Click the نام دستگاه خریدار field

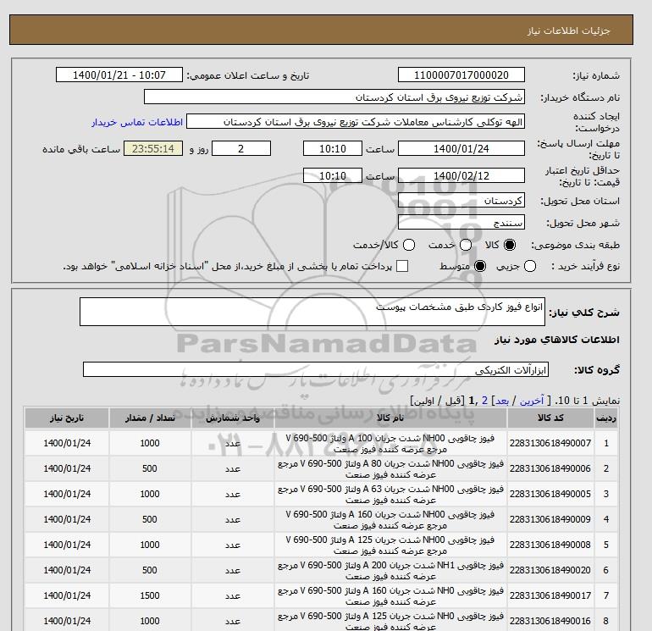334,97
